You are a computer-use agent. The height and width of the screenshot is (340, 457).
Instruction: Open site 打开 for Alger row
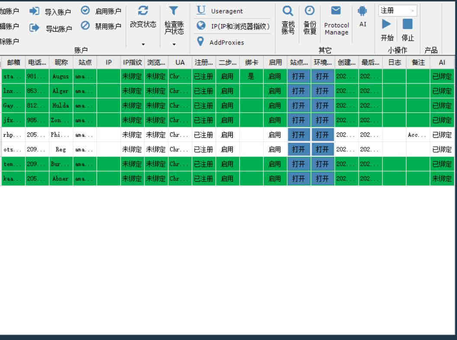(299, 91)
